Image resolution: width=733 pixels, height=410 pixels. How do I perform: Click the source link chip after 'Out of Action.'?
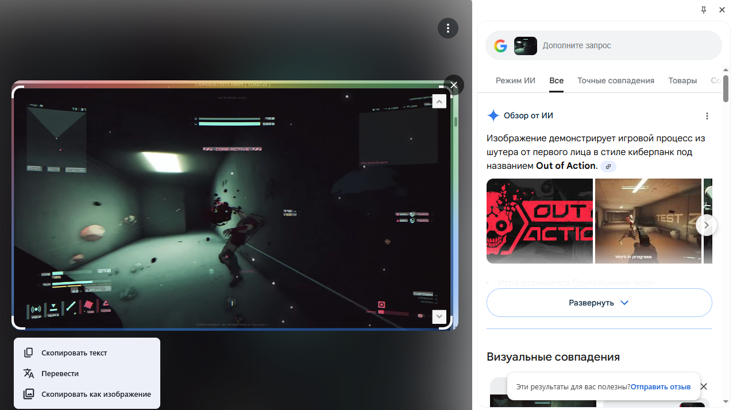coord(608,167)
